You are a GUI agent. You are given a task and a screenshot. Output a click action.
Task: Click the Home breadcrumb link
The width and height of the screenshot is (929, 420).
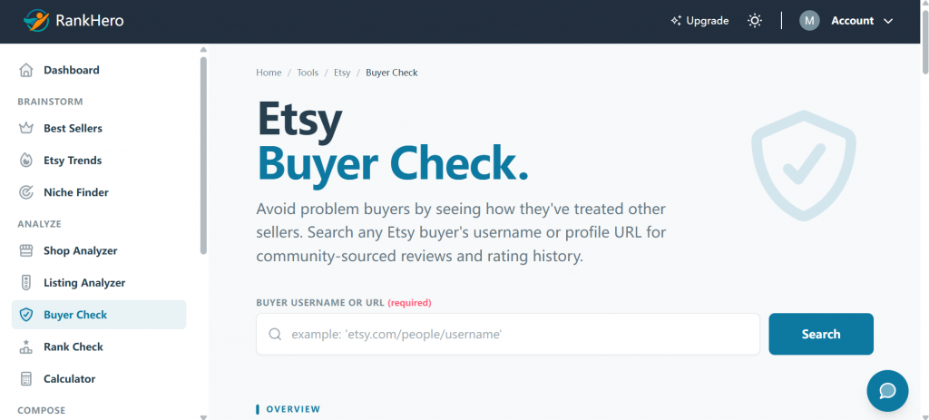tap(269, 73)
